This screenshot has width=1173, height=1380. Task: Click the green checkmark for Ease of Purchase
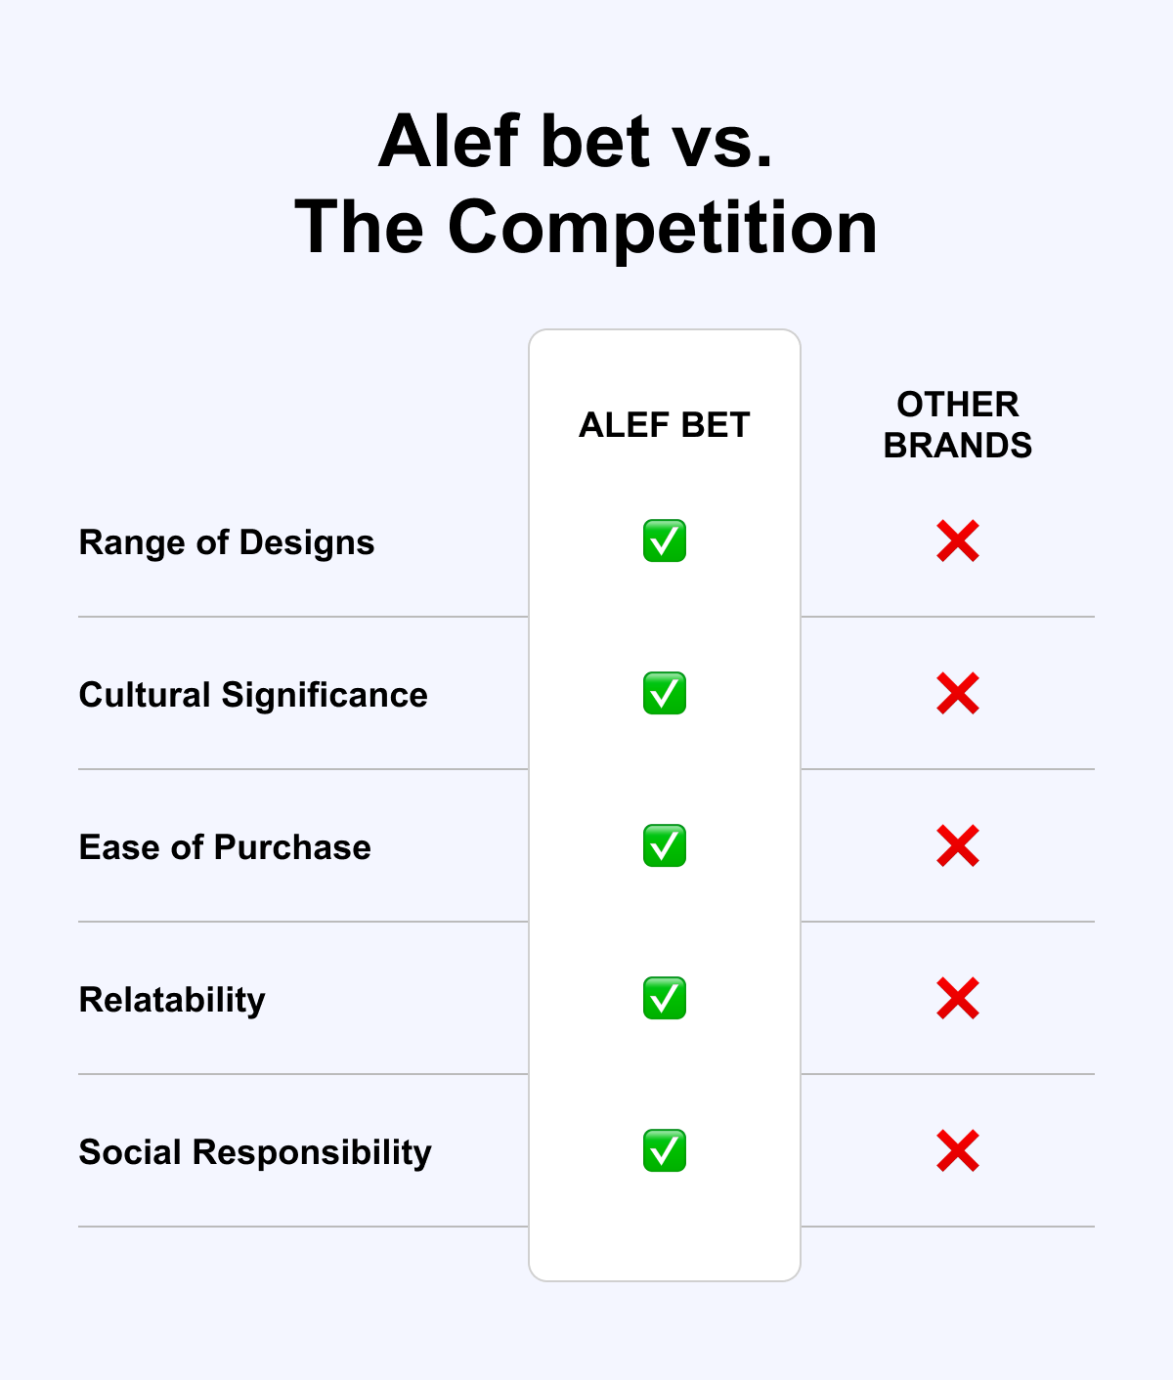[x=665, y=845]
